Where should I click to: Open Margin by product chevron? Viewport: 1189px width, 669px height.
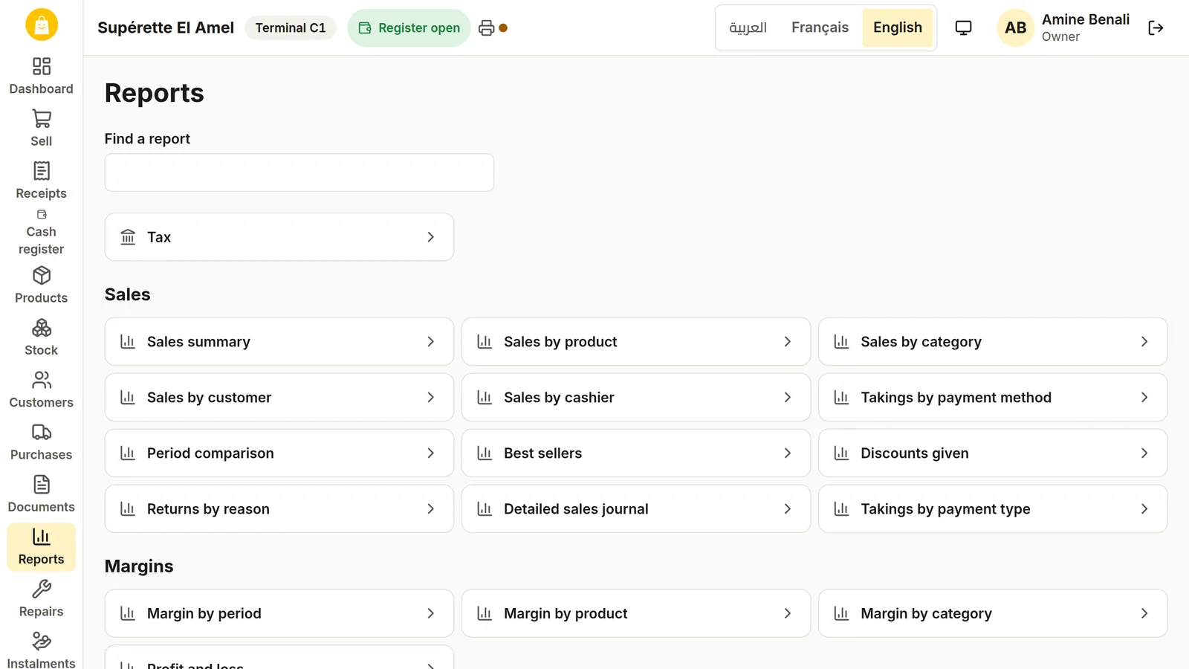click(x=788, y=613)
